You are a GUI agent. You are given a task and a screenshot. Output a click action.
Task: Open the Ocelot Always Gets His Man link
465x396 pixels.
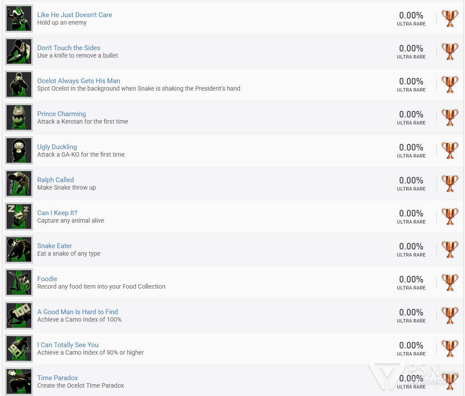click(78, 81)
